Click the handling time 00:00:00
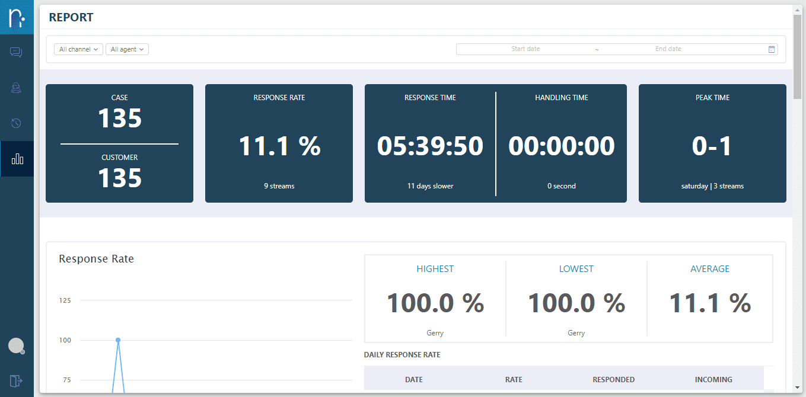The height and width of the screenshot is (397, 806). pyautogui.click(x=562, y=146)
